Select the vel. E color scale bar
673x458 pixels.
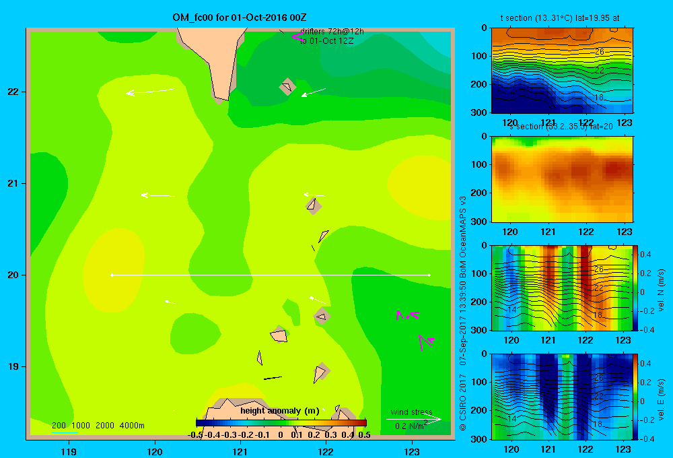coord(636,397)
